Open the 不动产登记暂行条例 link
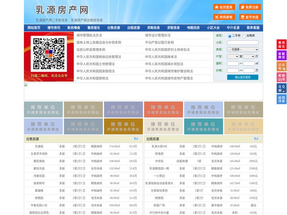This screenshot has width=287, height=215. click(x=159, y=43)
